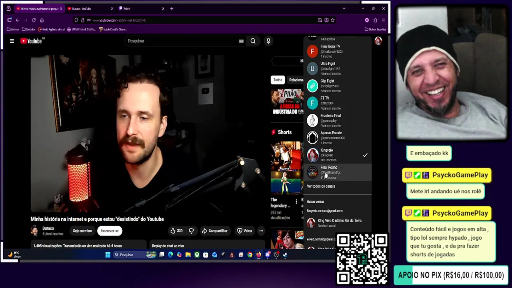This screenshot has width=512, height=288.
Task: Click the account avatar at top right
Action: tap(378, 41)
